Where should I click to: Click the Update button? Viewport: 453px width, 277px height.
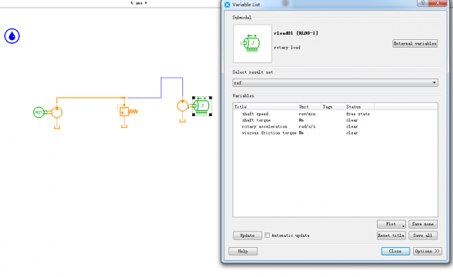tap(248, 235)
